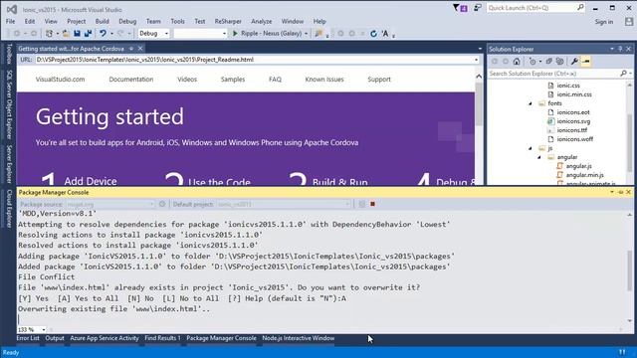This screenshot has height=358, width=637.
Task: Open the Analyze menu
Action: [261, 21]
